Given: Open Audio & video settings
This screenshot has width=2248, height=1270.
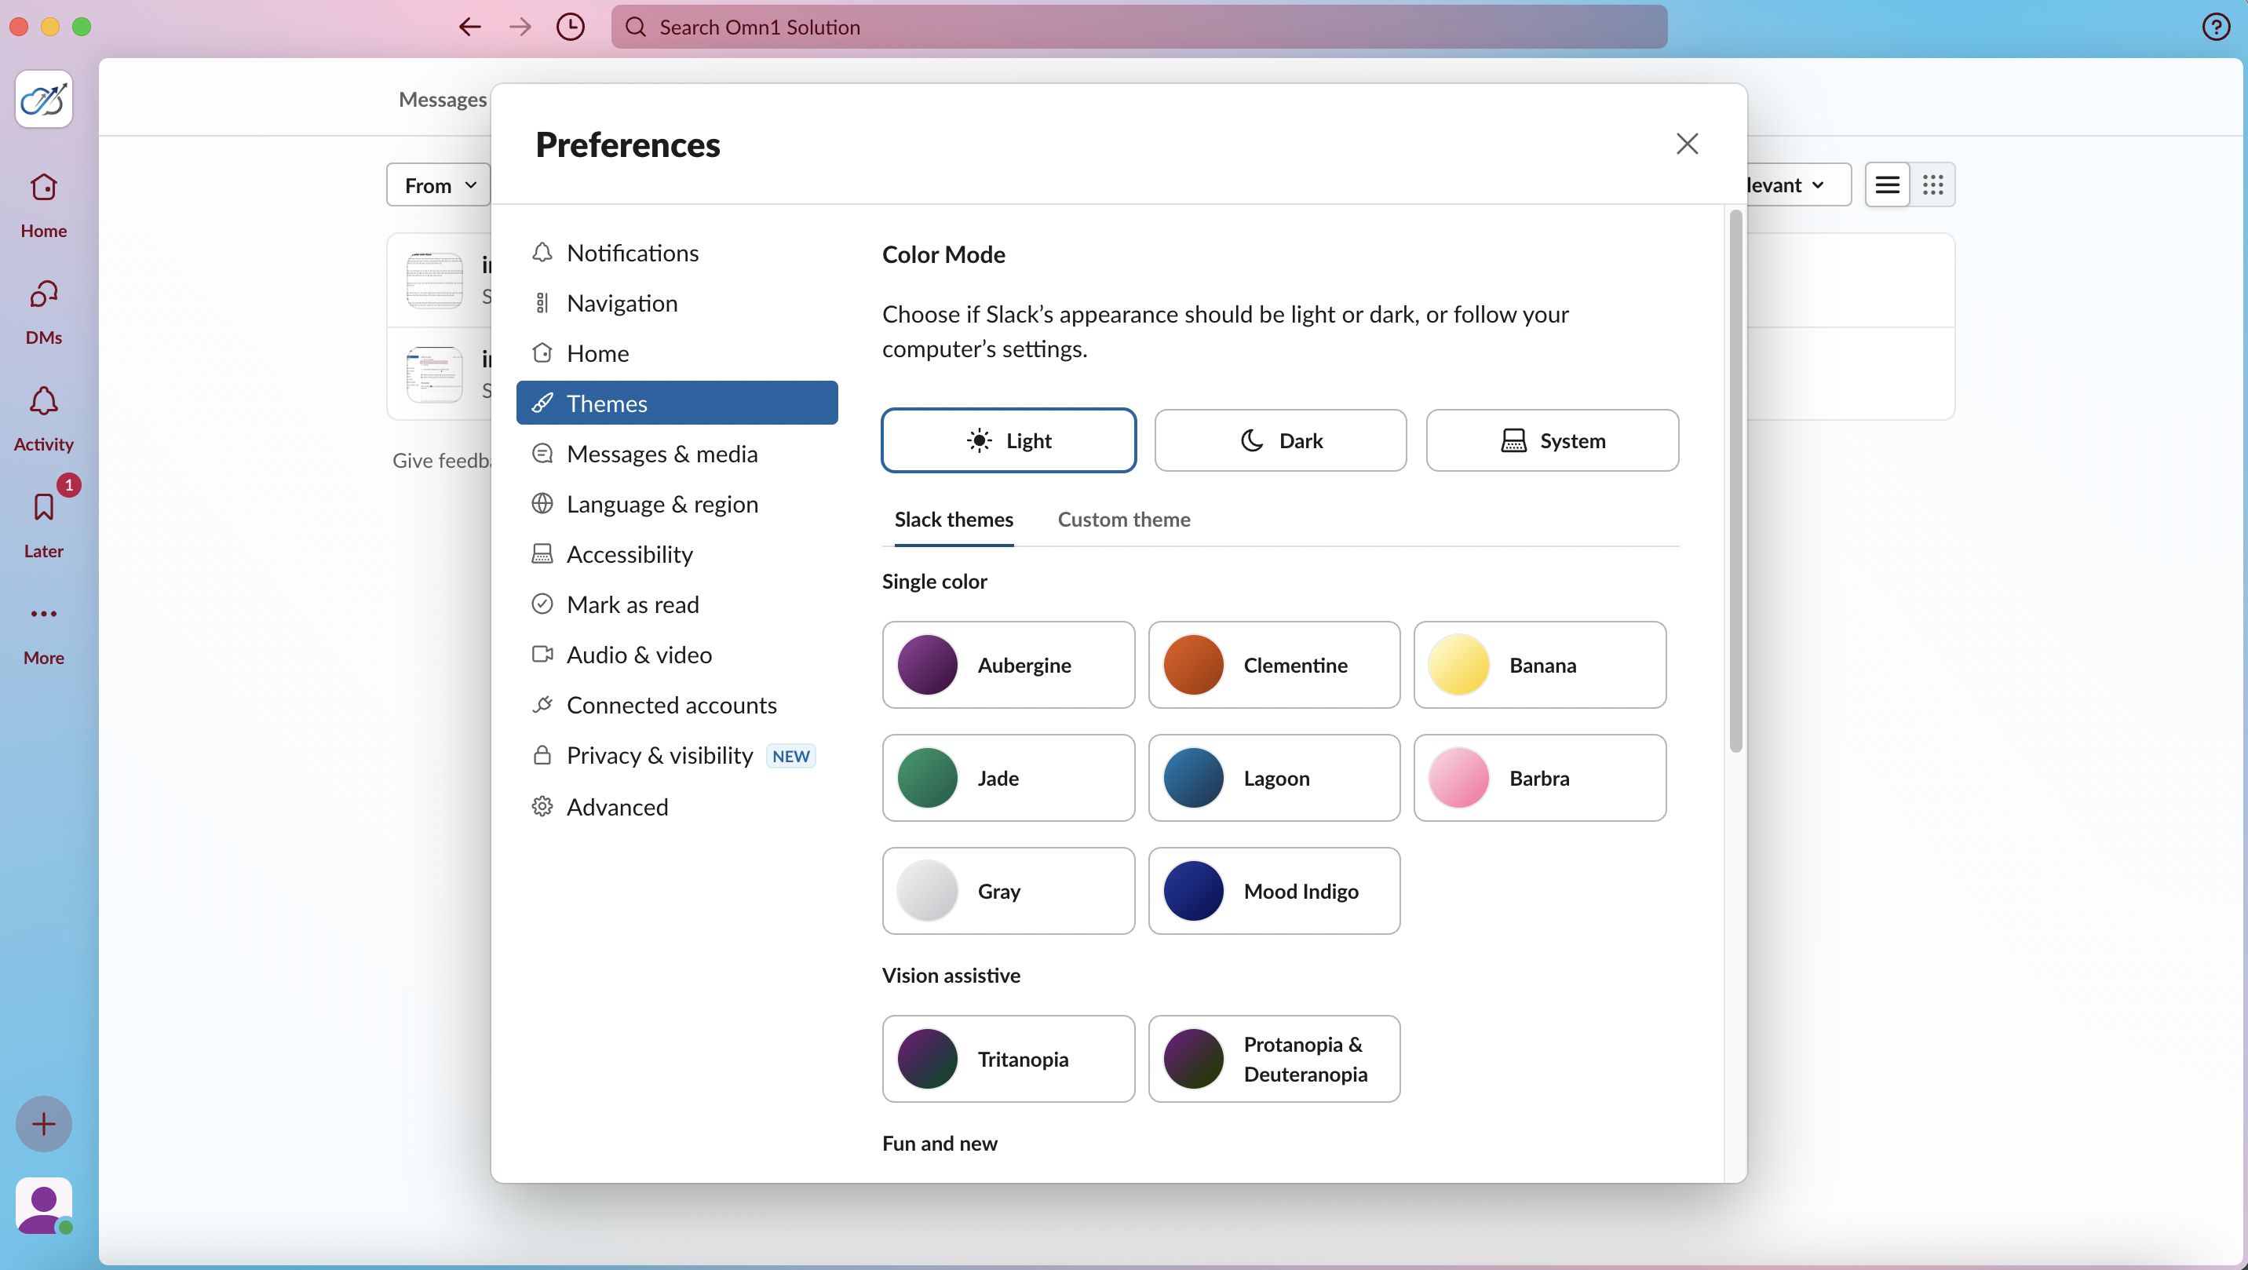Looking at the screenshot, I should tap(639, 655).
